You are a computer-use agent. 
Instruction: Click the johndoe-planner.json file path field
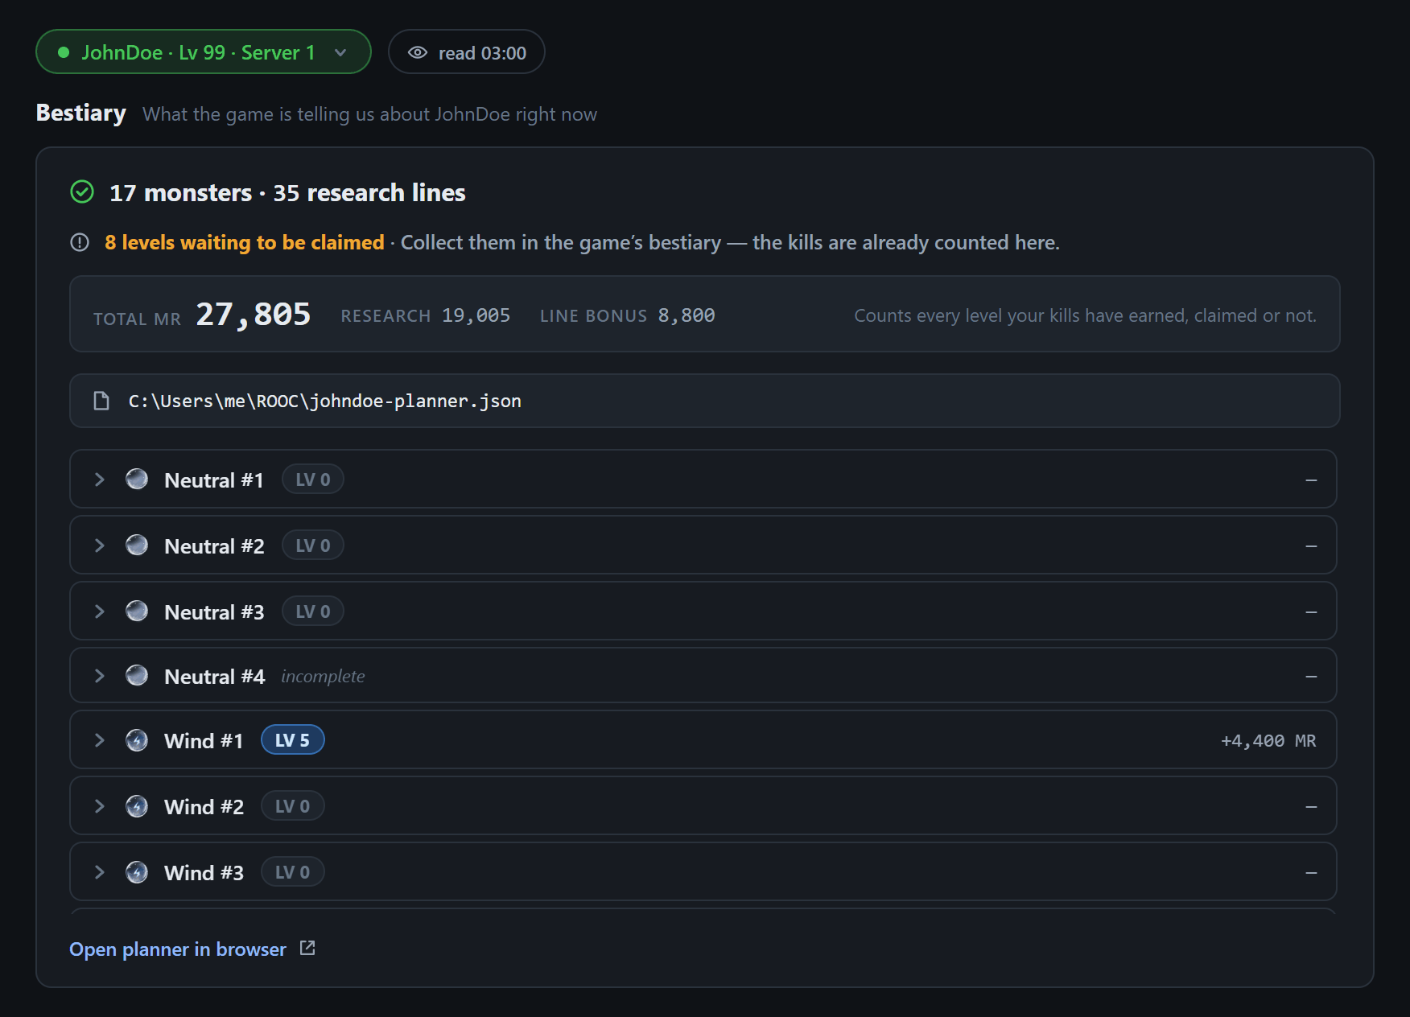tap(705, 401)
